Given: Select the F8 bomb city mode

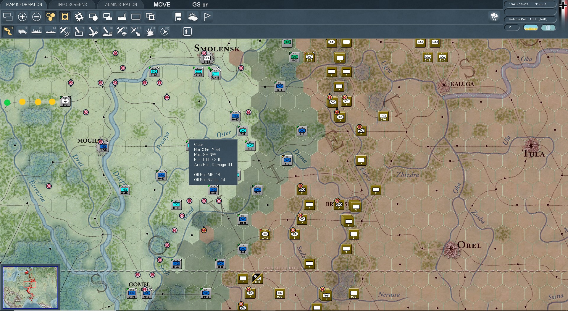Looking at the screenshot, I should point(107,31).
